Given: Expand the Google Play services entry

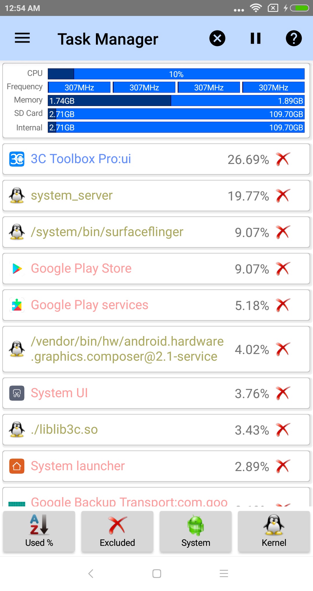Looking at the screenshot, I should (x=156, y=305).
